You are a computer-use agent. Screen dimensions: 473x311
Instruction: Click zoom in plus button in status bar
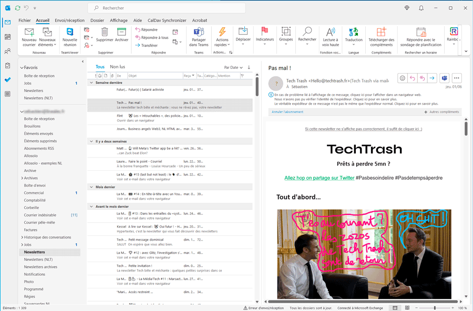tap(453, 308)
